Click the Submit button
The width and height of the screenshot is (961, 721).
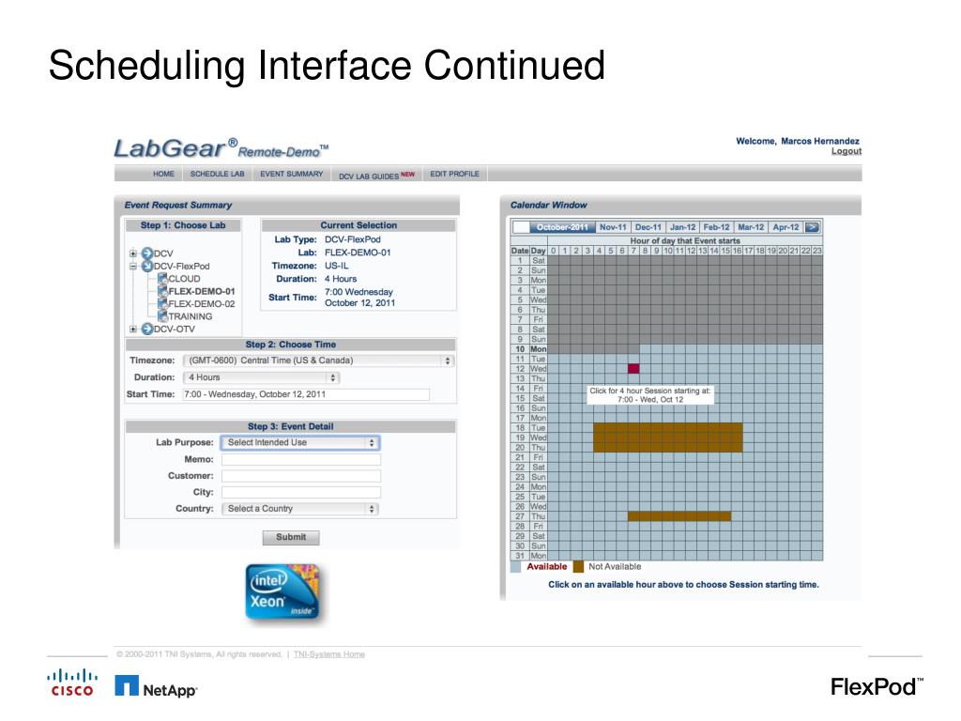pyautogui.click(x=291, y=537)
